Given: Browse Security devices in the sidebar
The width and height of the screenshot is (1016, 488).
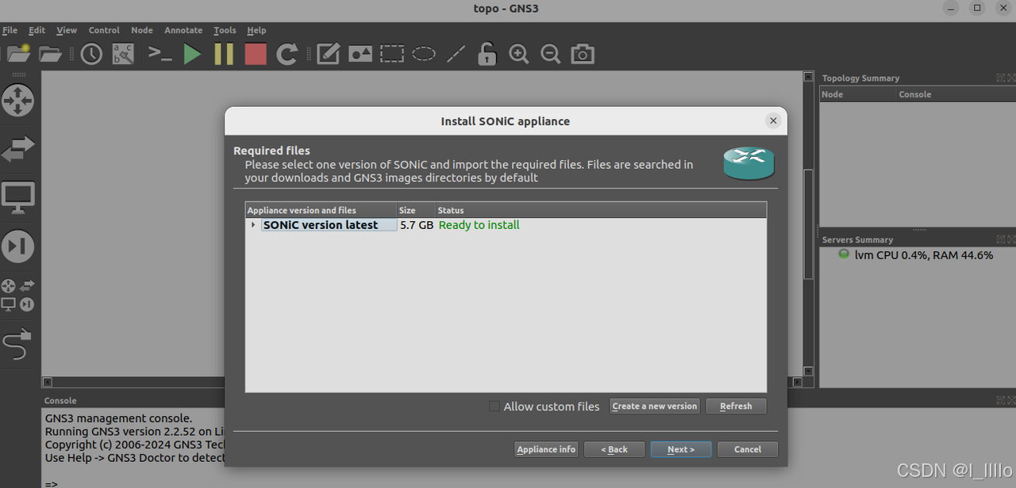Looking at the screenshot, I should point(17,246).
